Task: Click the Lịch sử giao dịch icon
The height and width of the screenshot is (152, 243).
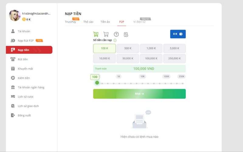Action: tap(13, 106)
